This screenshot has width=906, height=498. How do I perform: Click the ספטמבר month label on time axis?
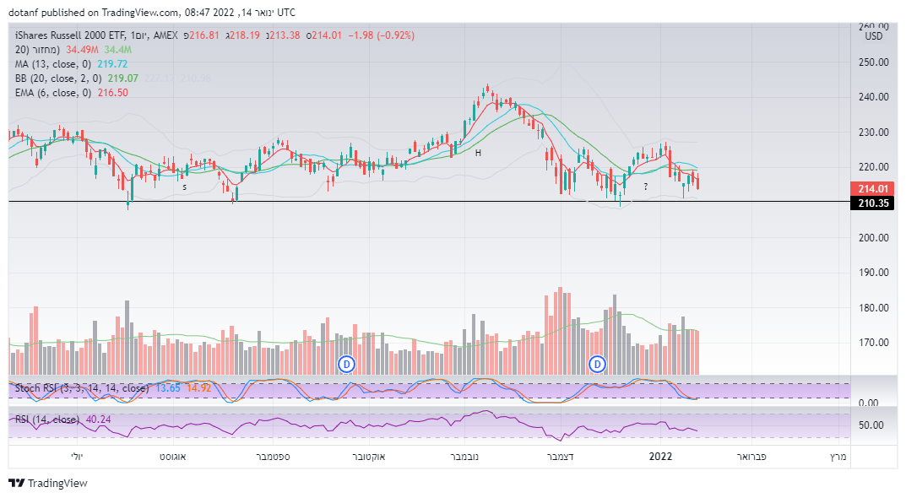(273, 457)
